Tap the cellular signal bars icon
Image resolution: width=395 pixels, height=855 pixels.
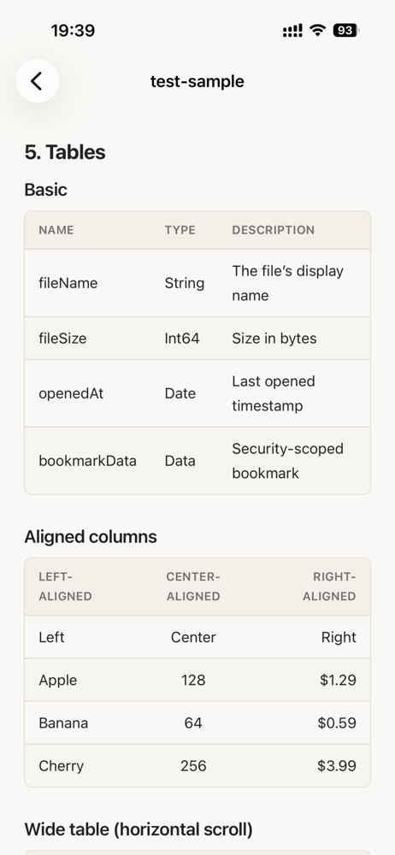tap(292, 31)
